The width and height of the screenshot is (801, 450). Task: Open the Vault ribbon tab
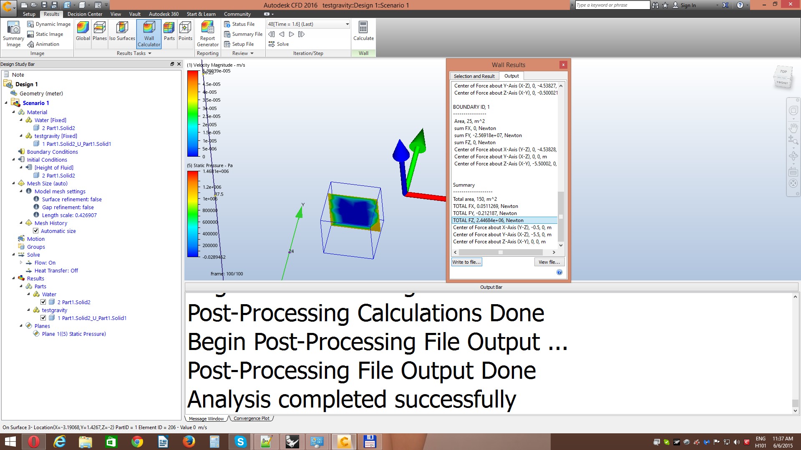click(135, 14)
